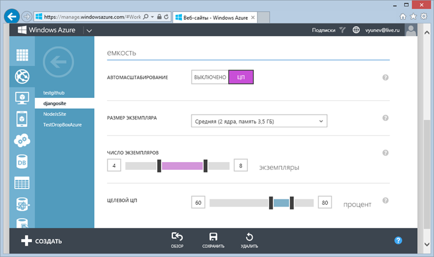
Task: Click the page scrollbar up arrow
Action: (427, 32)
